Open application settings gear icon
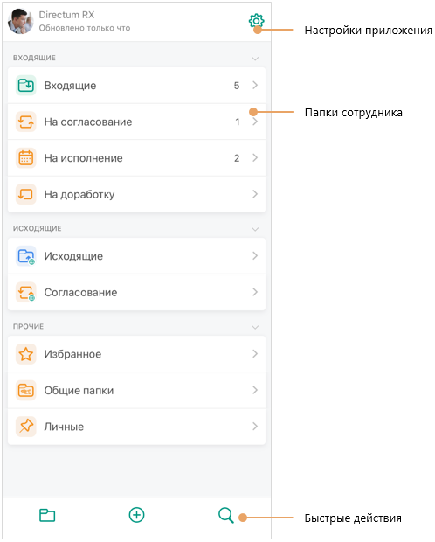Screen dimensions: 435x542 coord(256,21)
